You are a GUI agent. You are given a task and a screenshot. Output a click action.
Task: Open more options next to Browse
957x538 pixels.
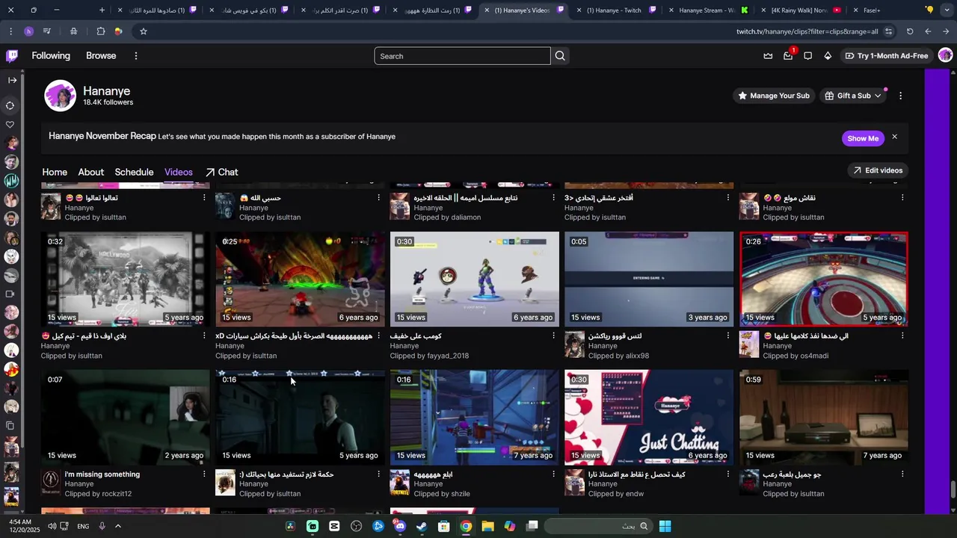(135, 56)
